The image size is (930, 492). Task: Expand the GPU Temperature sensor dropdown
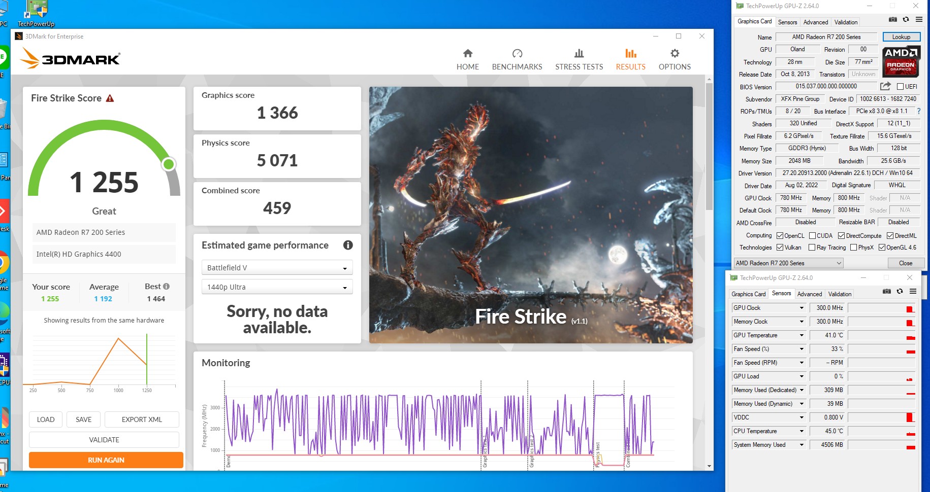801,335
